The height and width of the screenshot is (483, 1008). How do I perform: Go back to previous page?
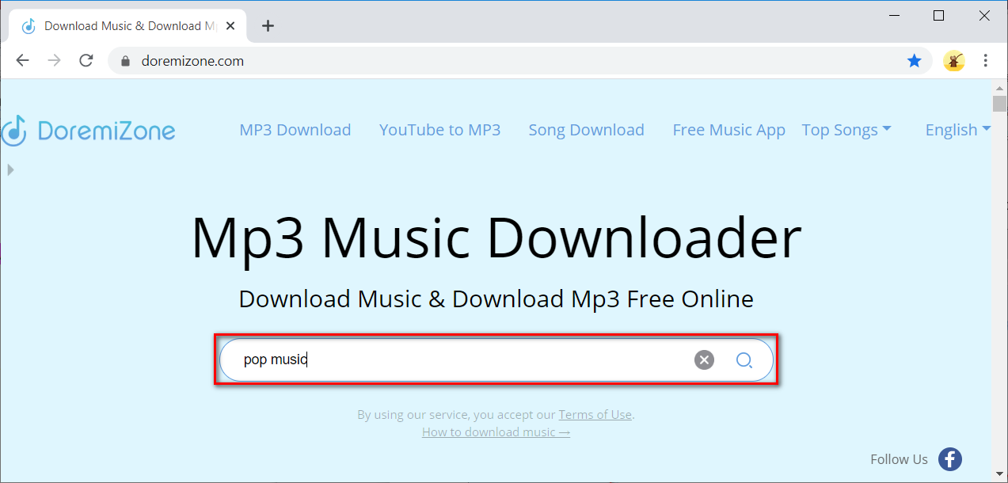(22, 61)
